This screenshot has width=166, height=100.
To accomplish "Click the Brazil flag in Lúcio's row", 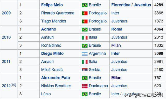I will (85, 94).
